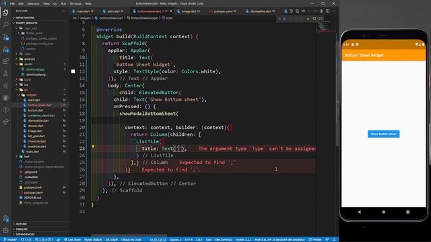Click Dart DevTools in status bar
This screenshot has height=242, width=431.
[x=224, y=239]
